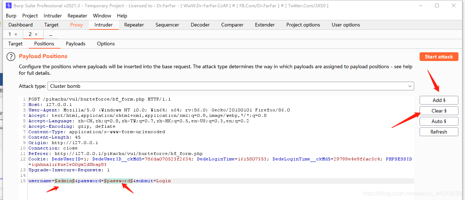Go to the Decoder tab
The image size is (465, 200).
200,25
